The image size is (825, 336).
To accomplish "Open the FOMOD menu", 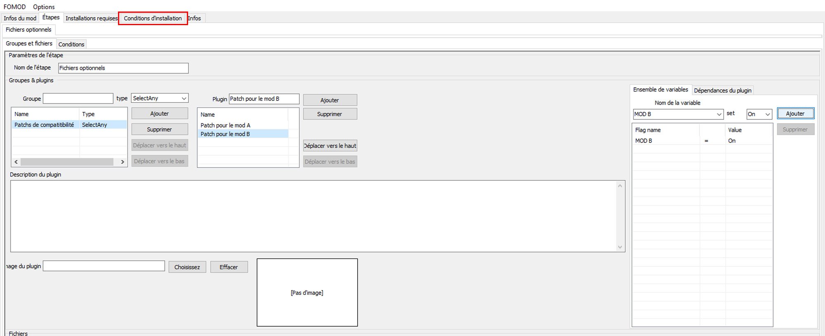I will tap(14, 7).
